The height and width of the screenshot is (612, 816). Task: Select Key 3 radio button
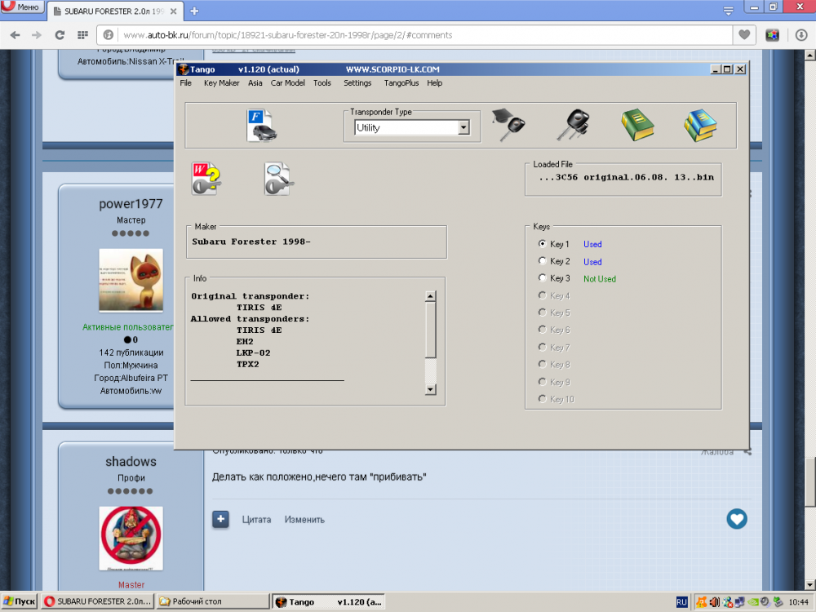(x=543, y=278)
